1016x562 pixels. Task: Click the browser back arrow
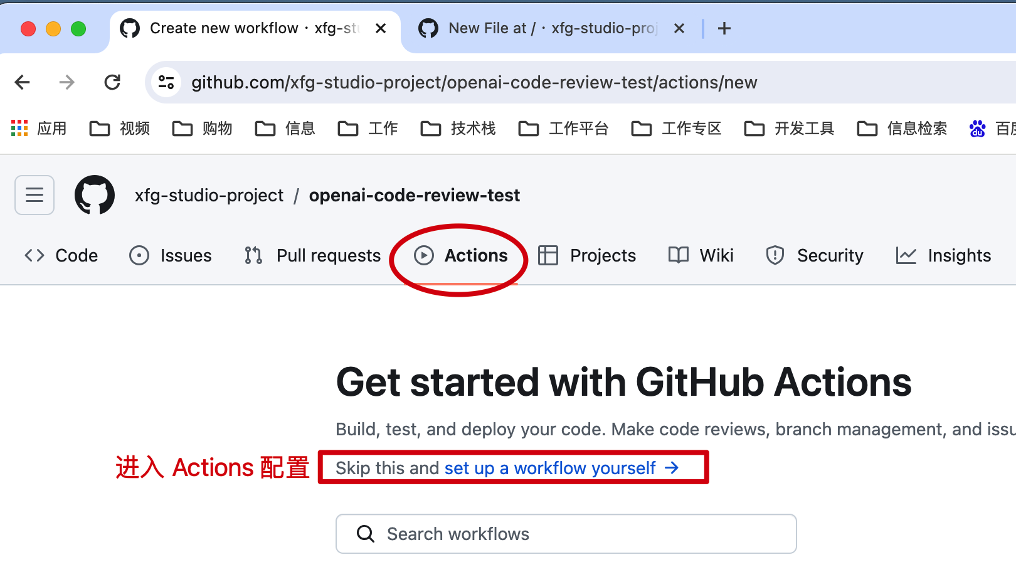23,82
